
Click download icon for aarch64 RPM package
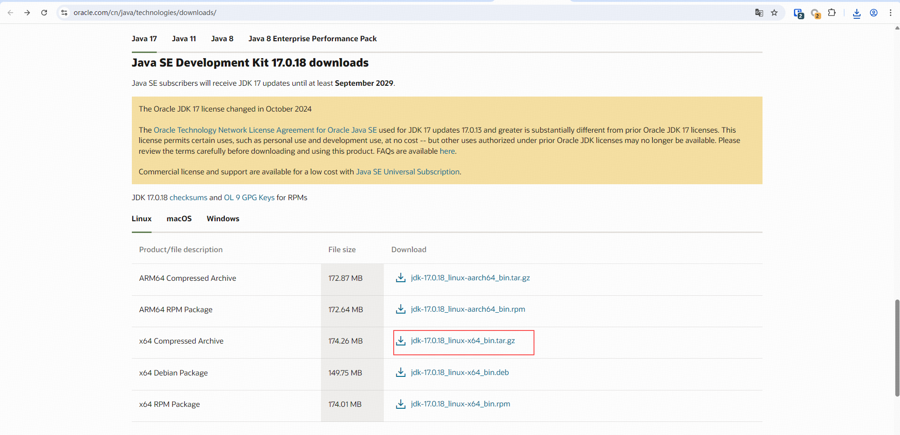click(401, 309)
